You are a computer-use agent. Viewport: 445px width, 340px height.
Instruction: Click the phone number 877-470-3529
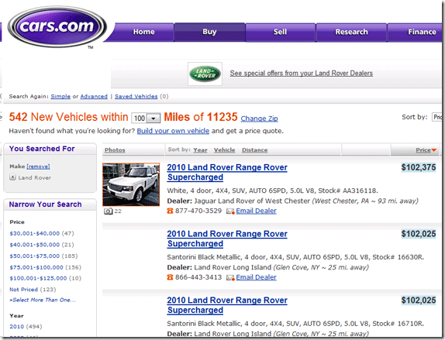tap(198, 211)
